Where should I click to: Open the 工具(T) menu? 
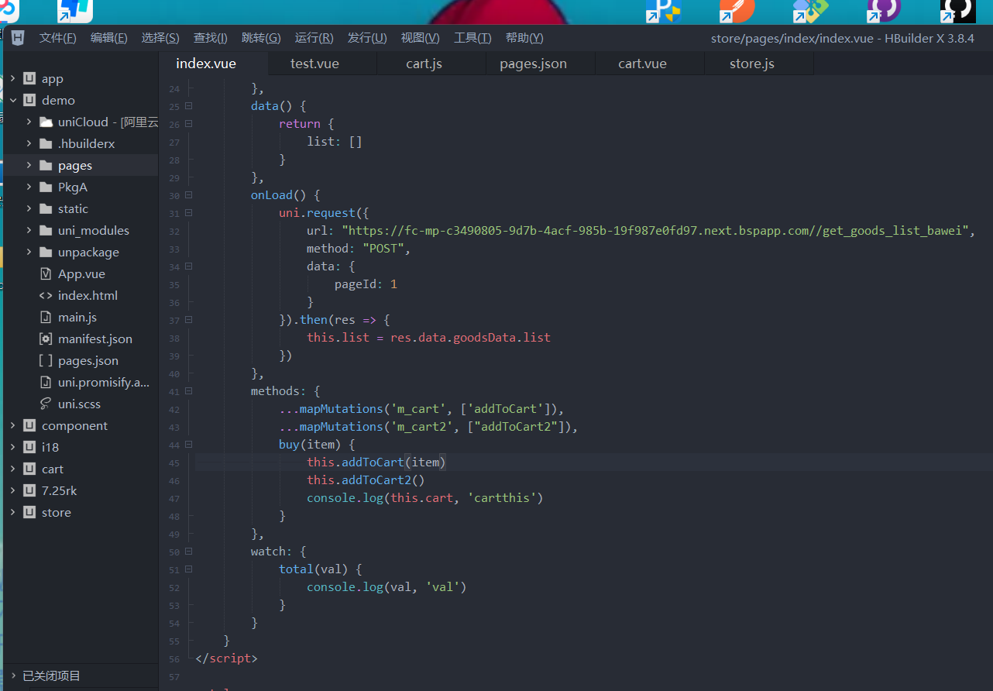(472, 38)
